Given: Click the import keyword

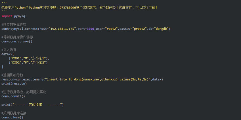Looking at the screenshot, I should tap(7, 16).
